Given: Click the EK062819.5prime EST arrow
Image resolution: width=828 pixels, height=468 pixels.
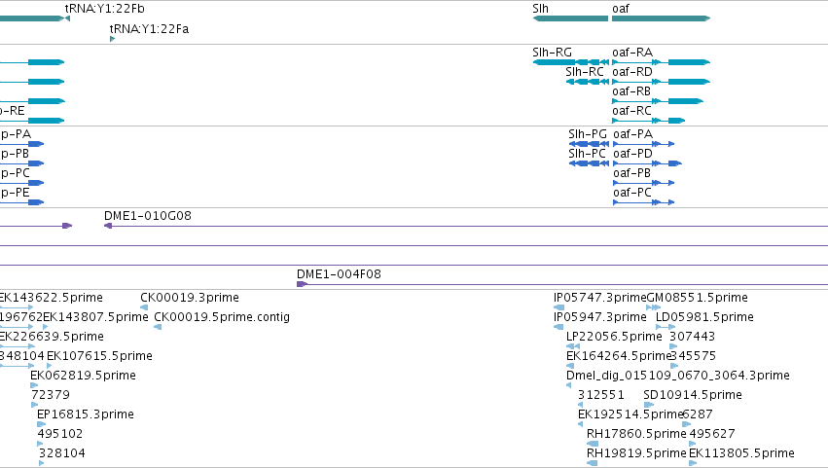Looking at the screenshot, I should (x=34, y=385).
